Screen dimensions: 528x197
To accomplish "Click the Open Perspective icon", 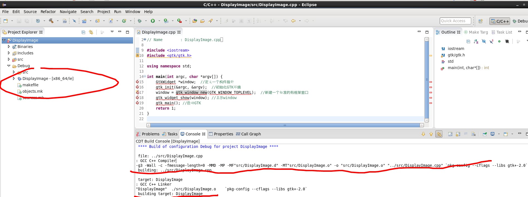I will (480, 21).
